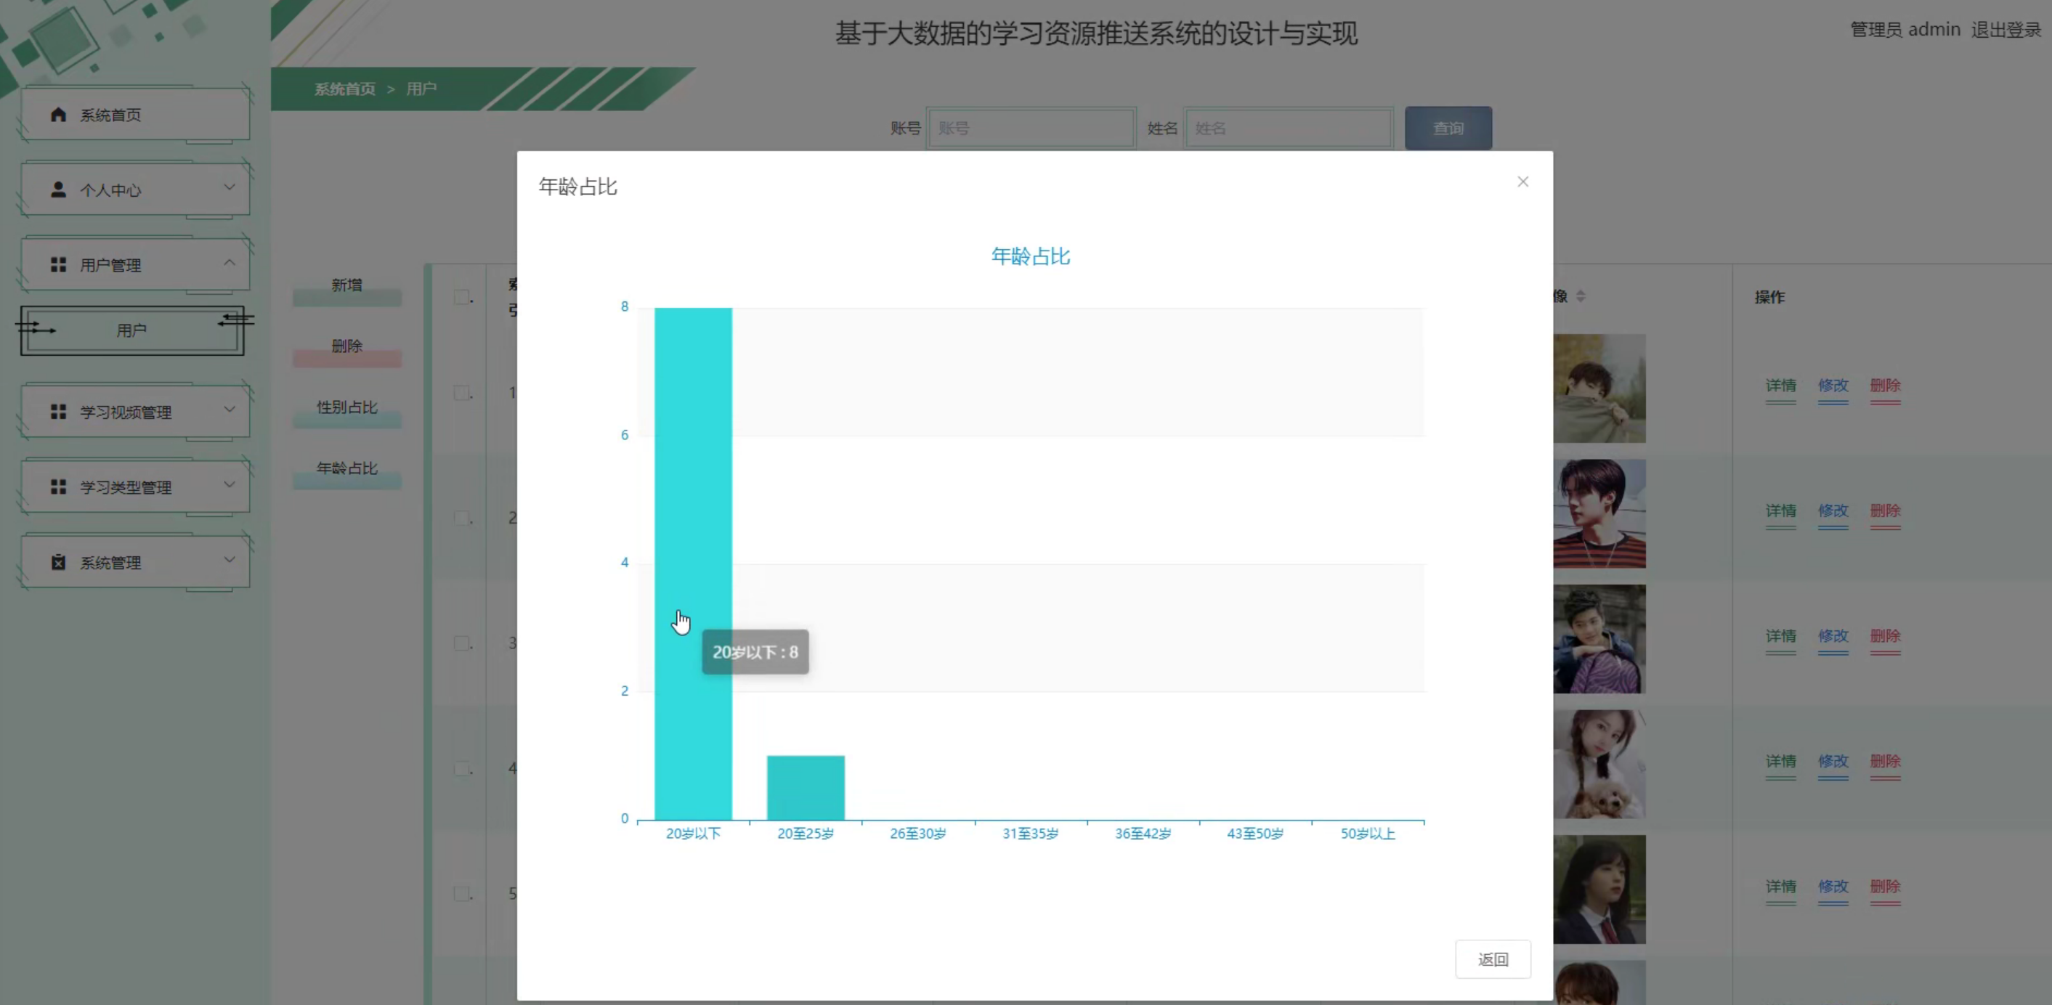This screenshot has width=2052, height=1005.
Task: Click the 新增 button
Action: point(346,288)
